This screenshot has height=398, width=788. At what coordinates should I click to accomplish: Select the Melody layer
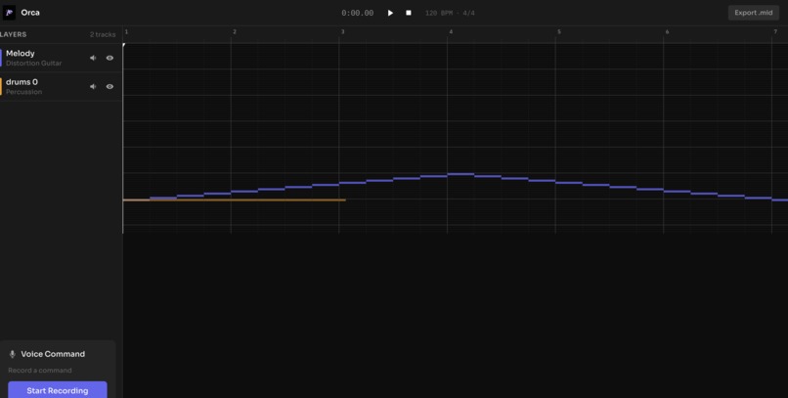pyautogui.click(x=61, y=58)
